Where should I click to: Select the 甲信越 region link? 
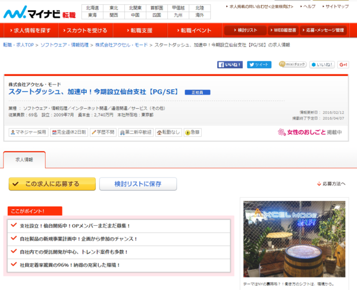(178, 8)
